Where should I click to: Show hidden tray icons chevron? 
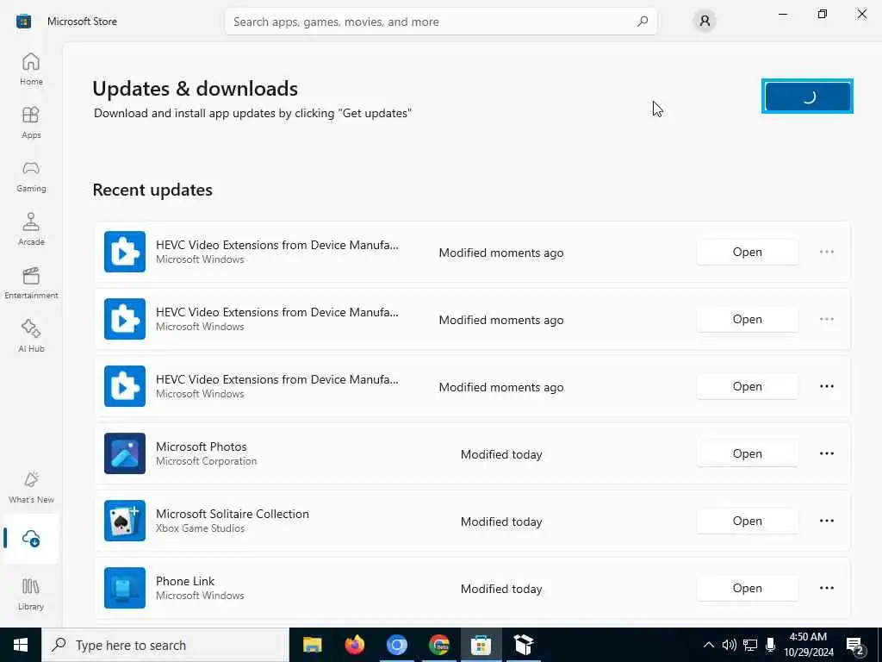click(709, 645)
